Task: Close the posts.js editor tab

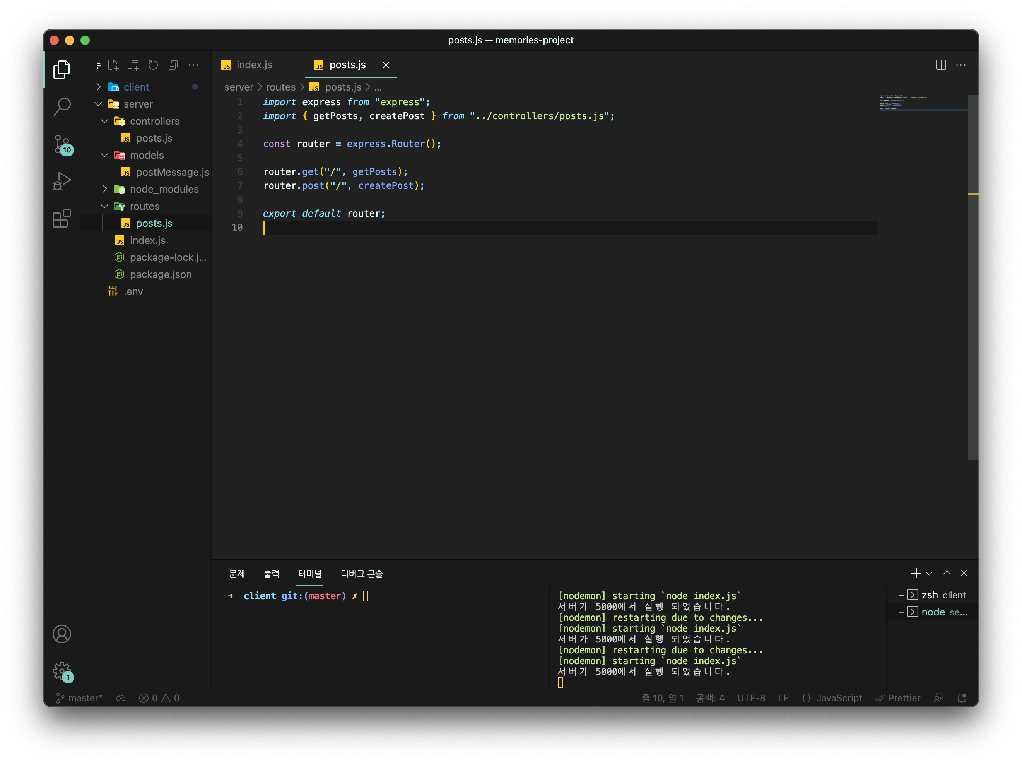Action: [x=386, y=65]
